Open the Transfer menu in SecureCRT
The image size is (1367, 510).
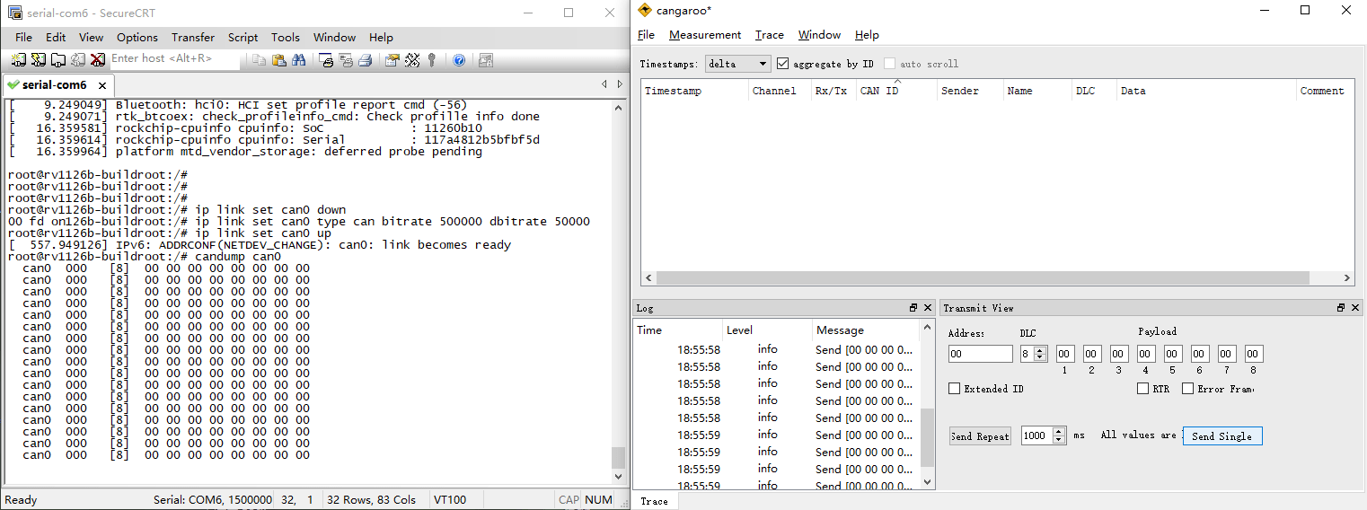(x=193, y=38)
